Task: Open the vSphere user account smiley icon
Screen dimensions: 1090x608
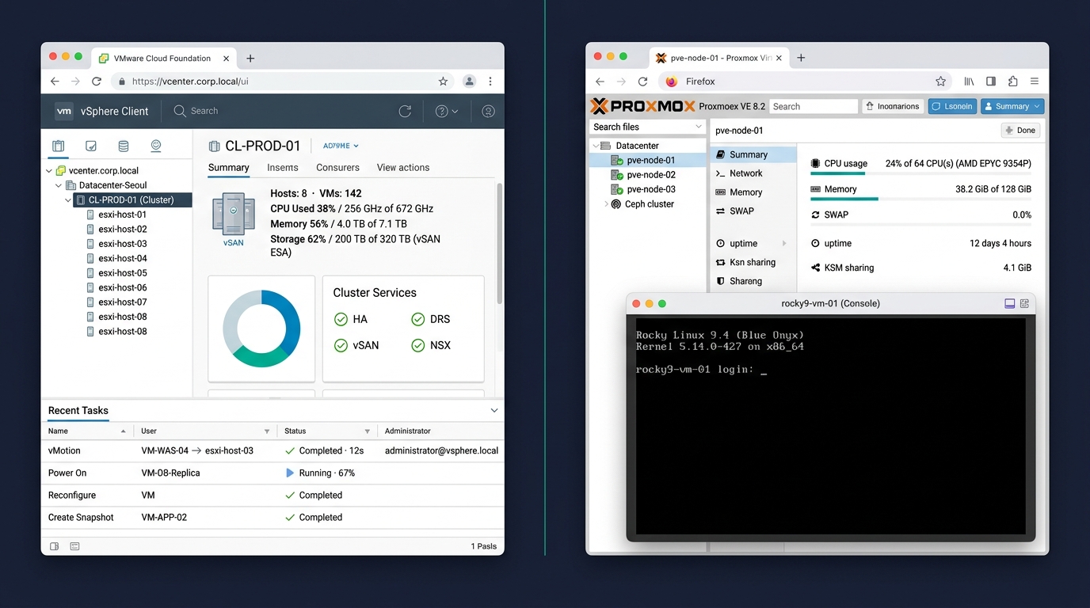Action: (x=488, y=112)
